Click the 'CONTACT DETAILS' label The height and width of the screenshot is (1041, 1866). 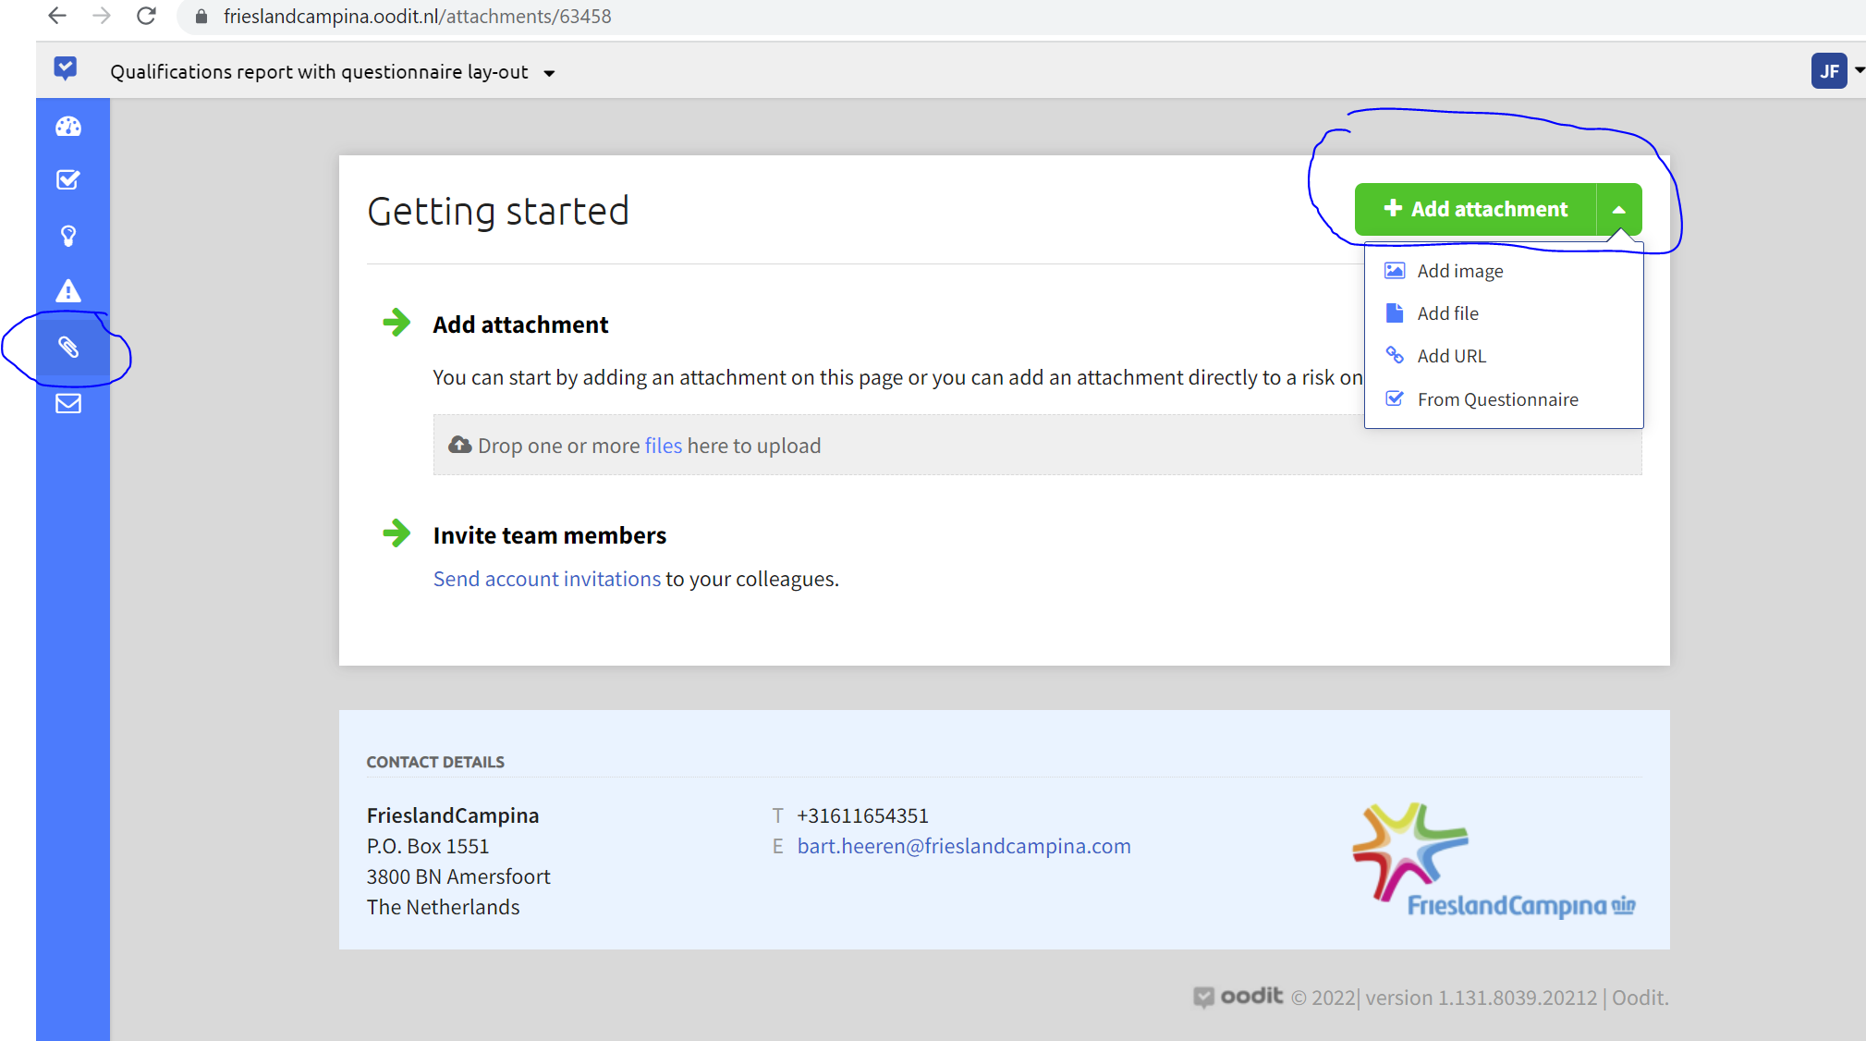[435, 762]
